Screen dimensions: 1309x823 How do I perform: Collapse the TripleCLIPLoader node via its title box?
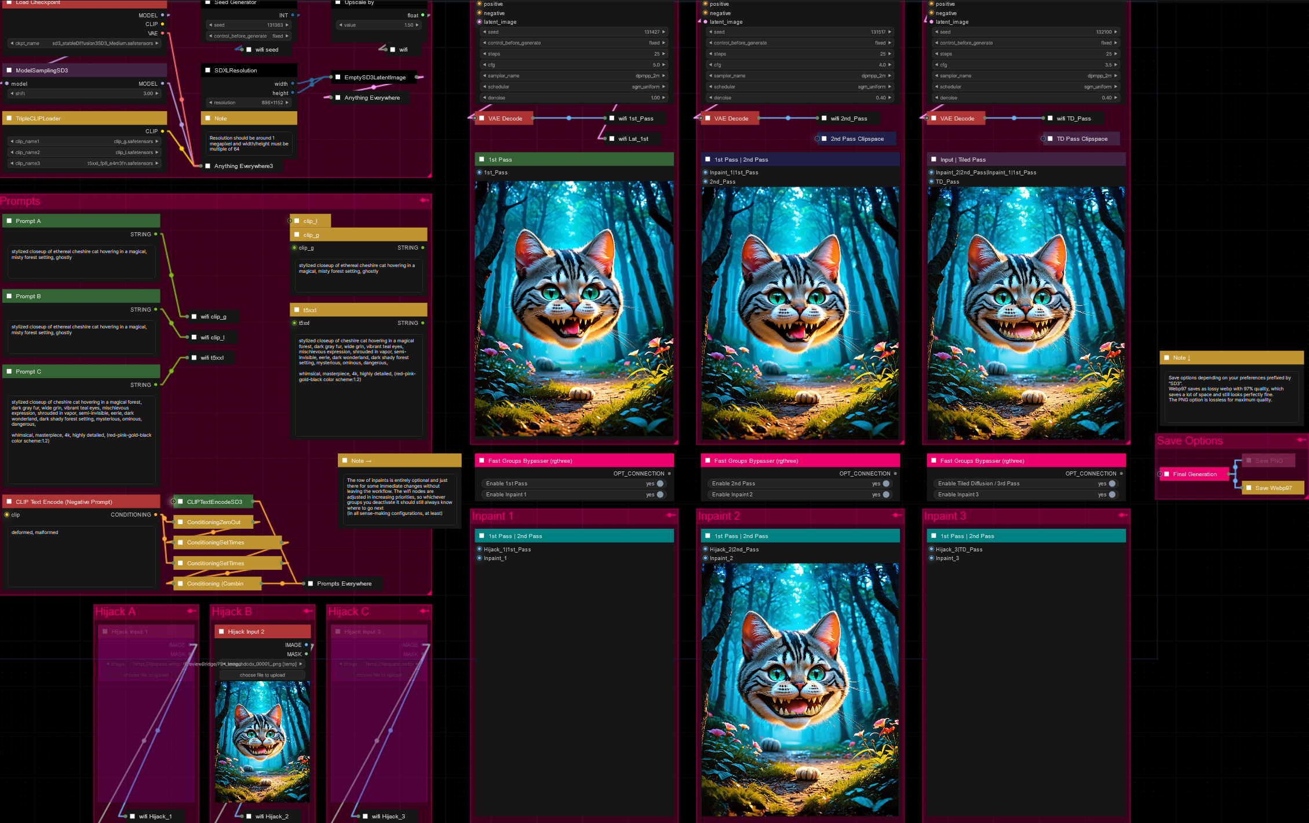[9, 118]
